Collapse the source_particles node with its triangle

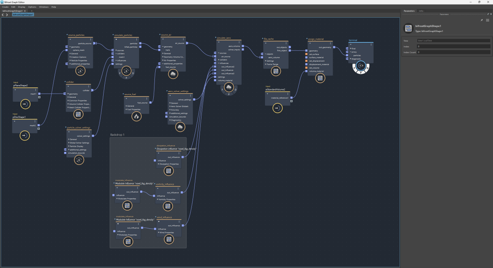[x=70, y=39]
